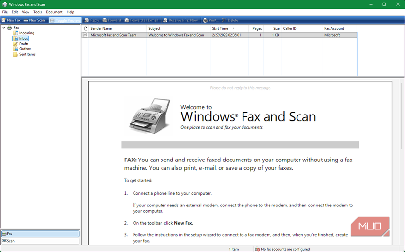Click the '1 Item' status bar entry
Screen dimensions: 405x252
coord(234,249)
